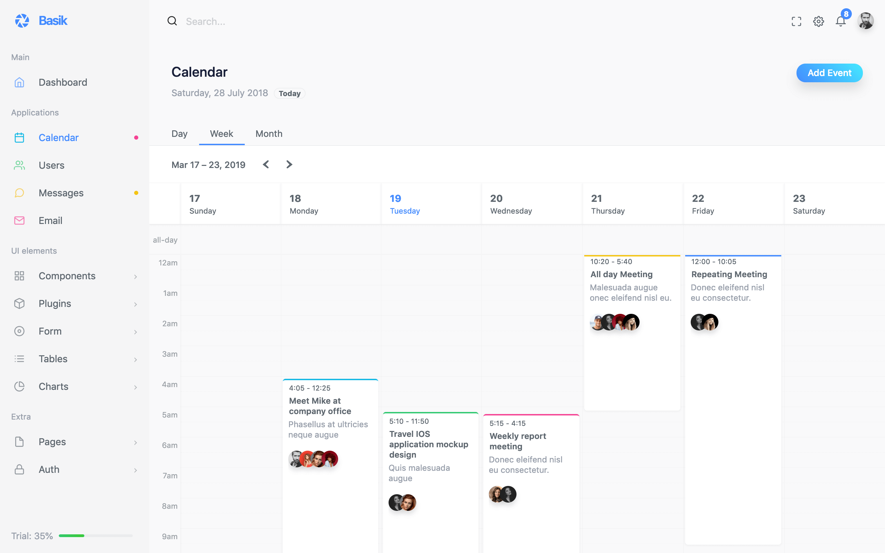
Task: Select the Users icon in the sidebar
Action: point(19,165)
